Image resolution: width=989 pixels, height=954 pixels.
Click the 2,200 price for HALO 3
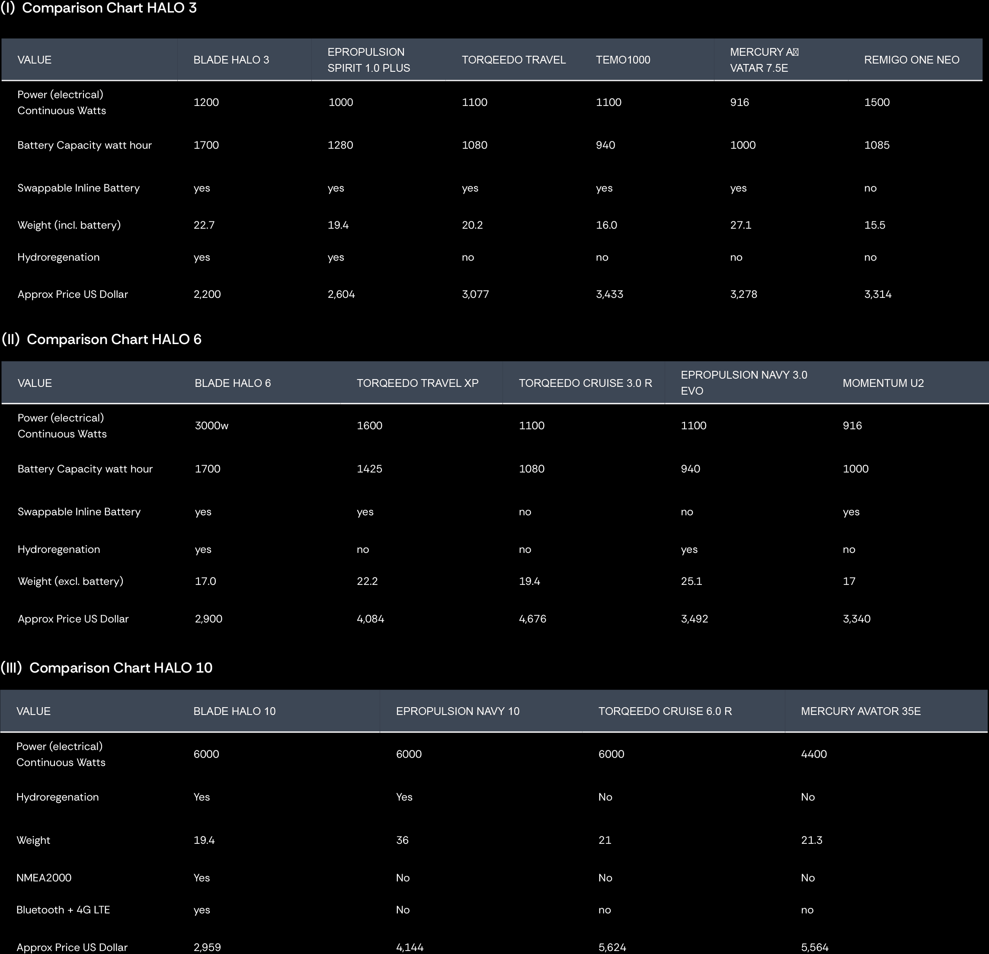click(x=207, y=294)
